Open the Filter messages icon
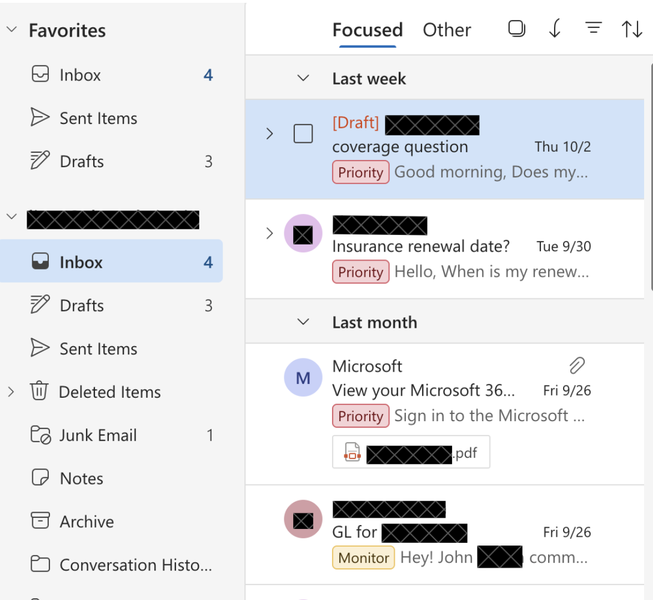Screen dimensions: 653x600 tap(593, 28)
